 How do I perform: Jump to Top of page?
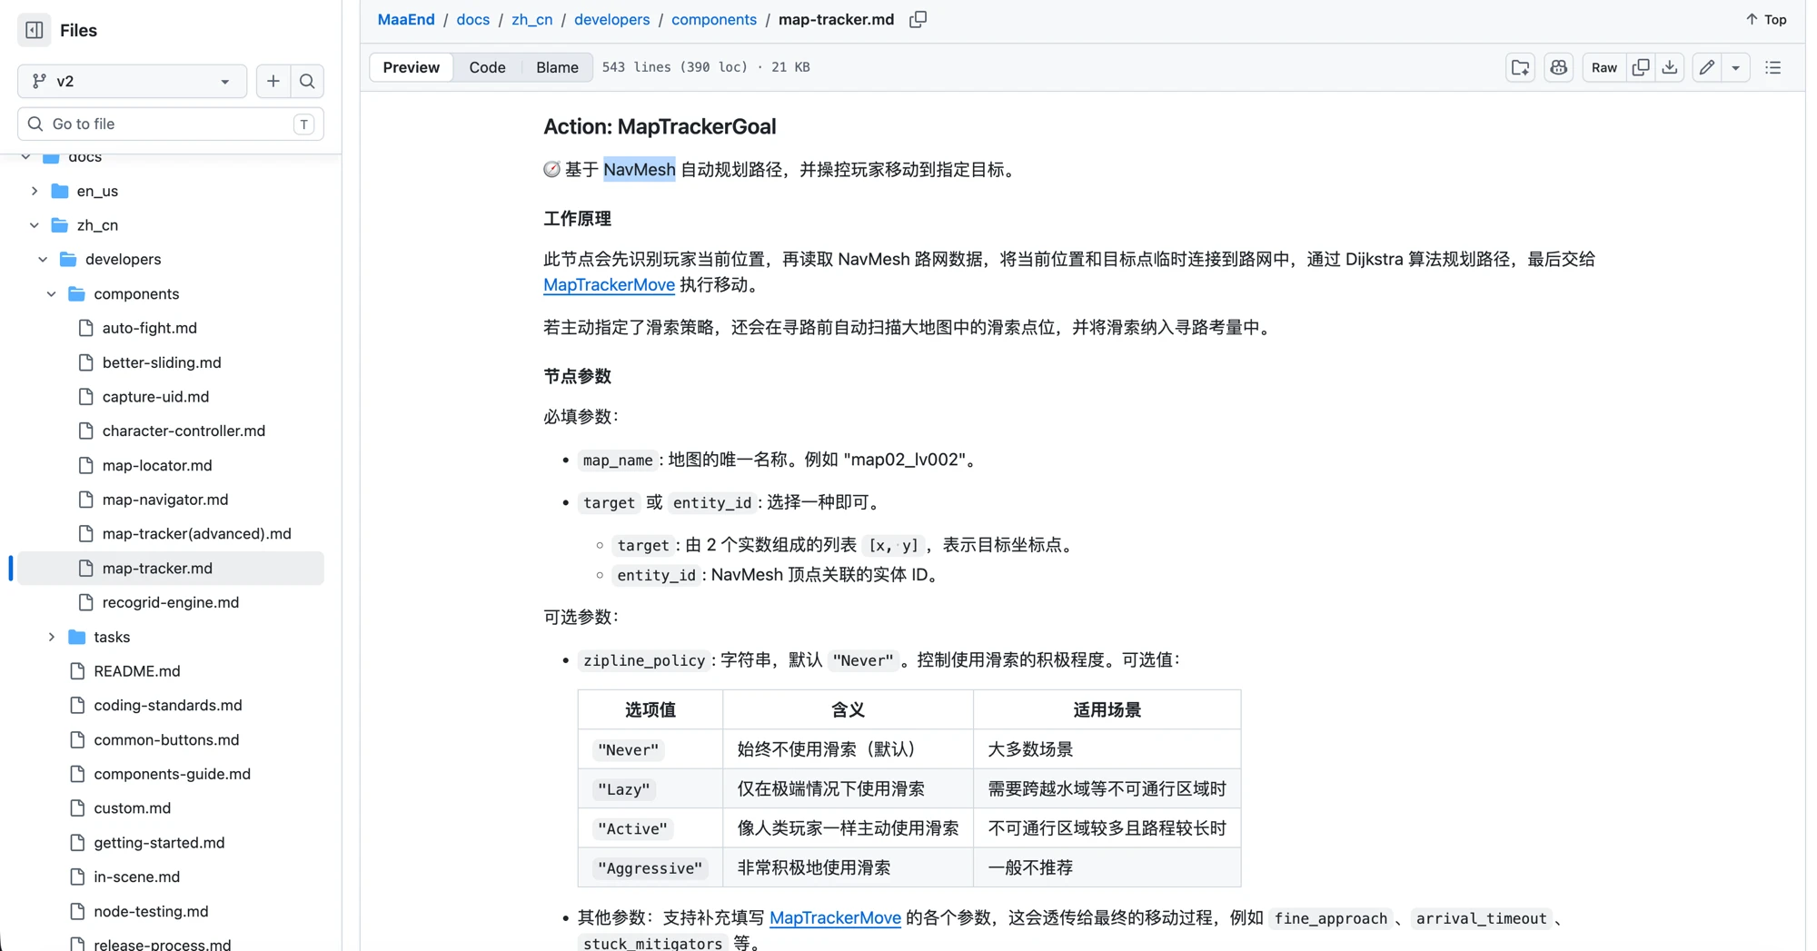[x=1766, y=19]
